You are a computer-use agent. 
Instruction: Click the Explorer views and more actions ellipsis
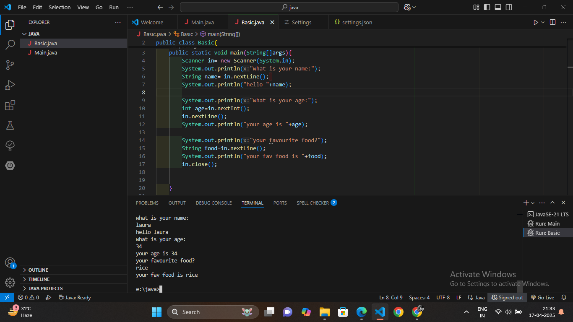click(x=118, y=22)
